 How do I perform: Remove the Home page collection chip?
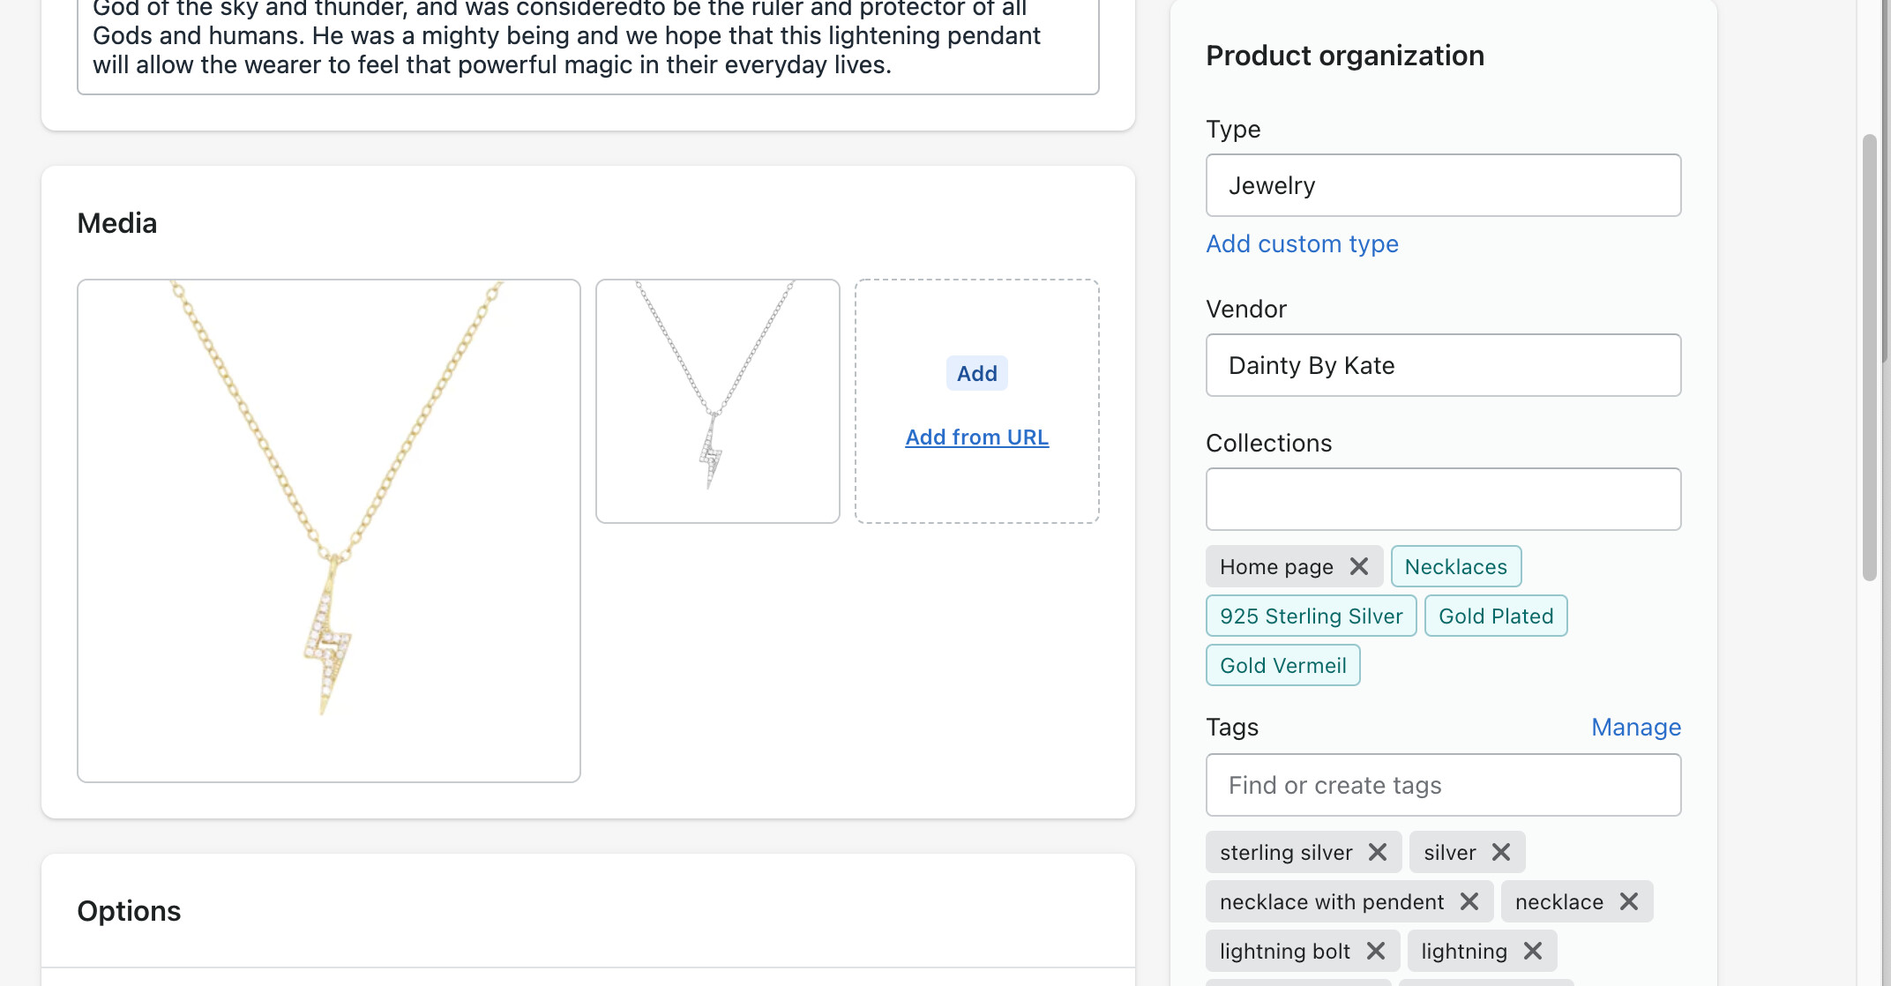1359,566
